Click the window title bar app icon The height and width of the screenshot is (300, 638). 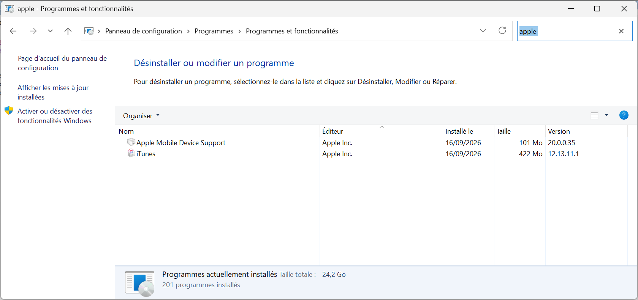point(9,8)
